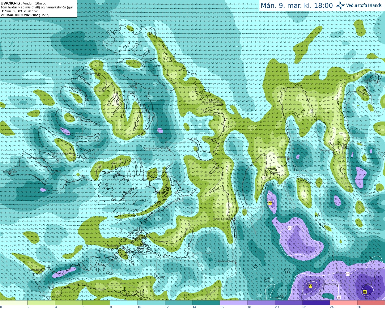Click the 24–26 m/s pink legend swatch

pos(344,303)
